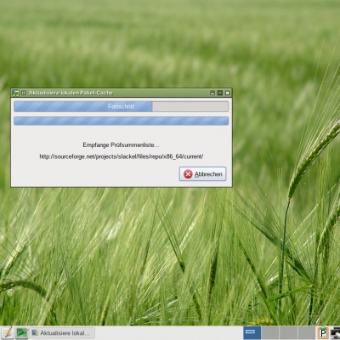Click the Empfange Prüfsummenliste status text
This screenshot has height=340, width=340.
pos(121,144)
